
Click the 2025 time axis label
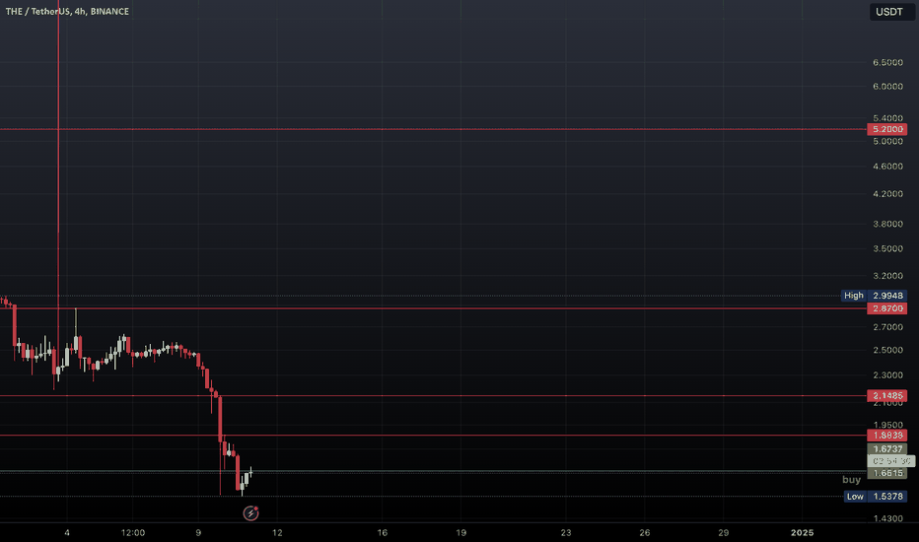[802, 532]
